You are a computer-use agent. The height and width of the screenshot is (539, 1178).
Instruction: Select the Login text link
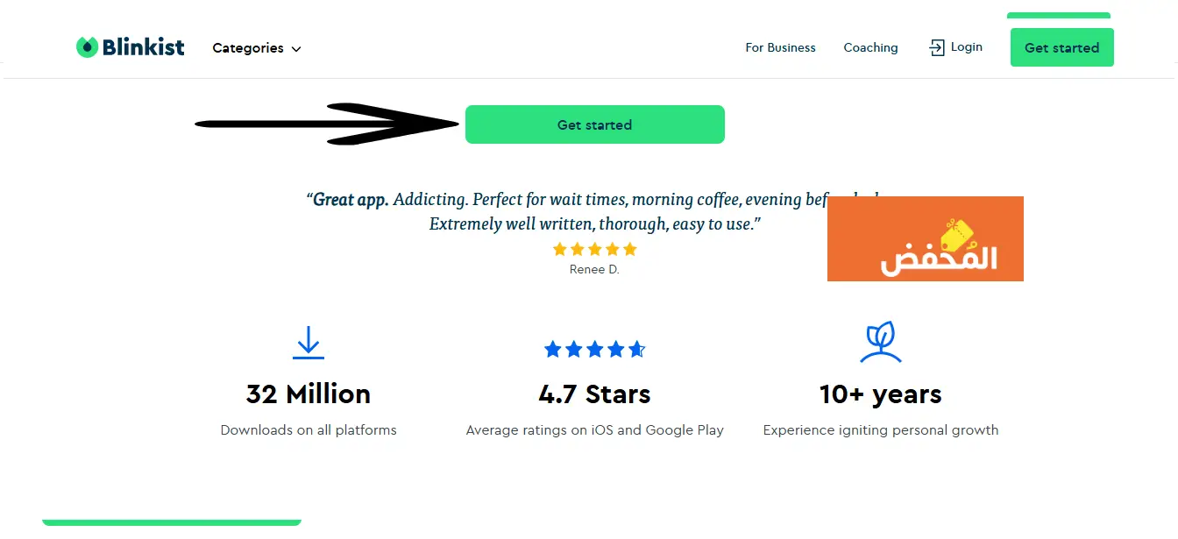(x=967, y=46)
